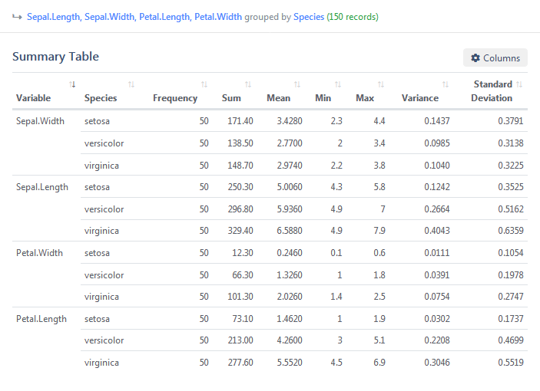540x391 pixels.
Task: Click the Variance column header
Action: (x=420, y=98)
